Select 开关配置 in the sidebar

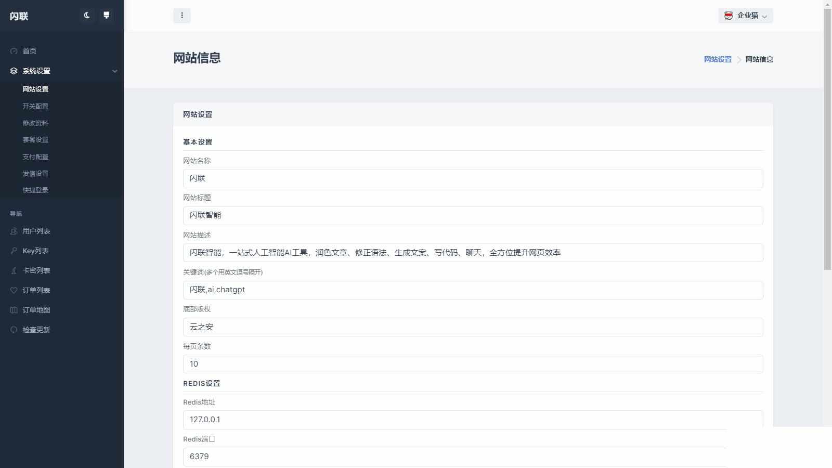click(x=35, y=106)
